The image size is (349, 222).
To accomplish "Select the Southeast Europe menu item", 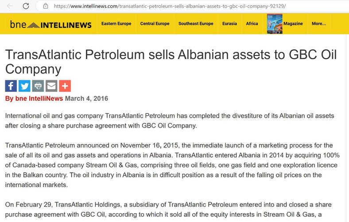I will (196, 24).
